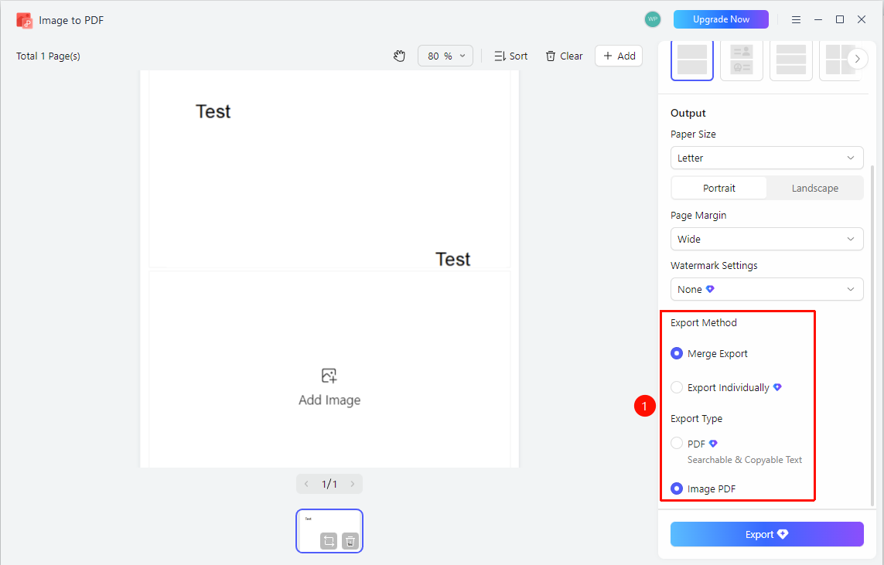Image resolution: width=884 pixels, height=565 pixels.
Task: Select the ID card layout template icon
Action: point(742,60)
